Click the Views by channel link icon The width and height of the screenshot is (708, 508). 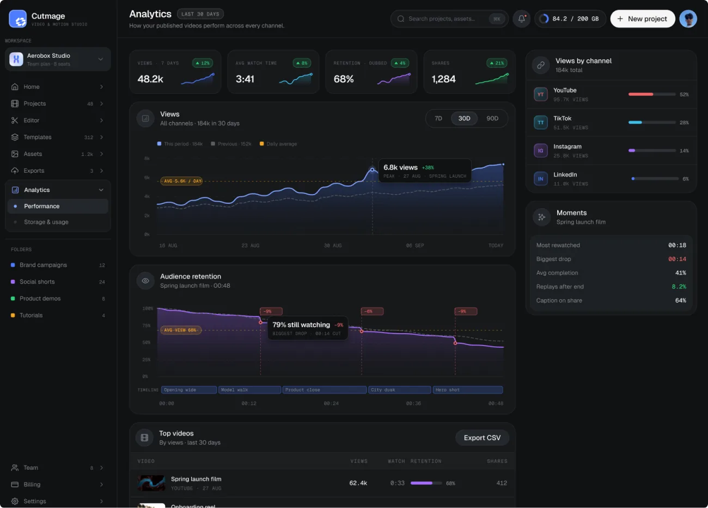click(x=541, y=65)
